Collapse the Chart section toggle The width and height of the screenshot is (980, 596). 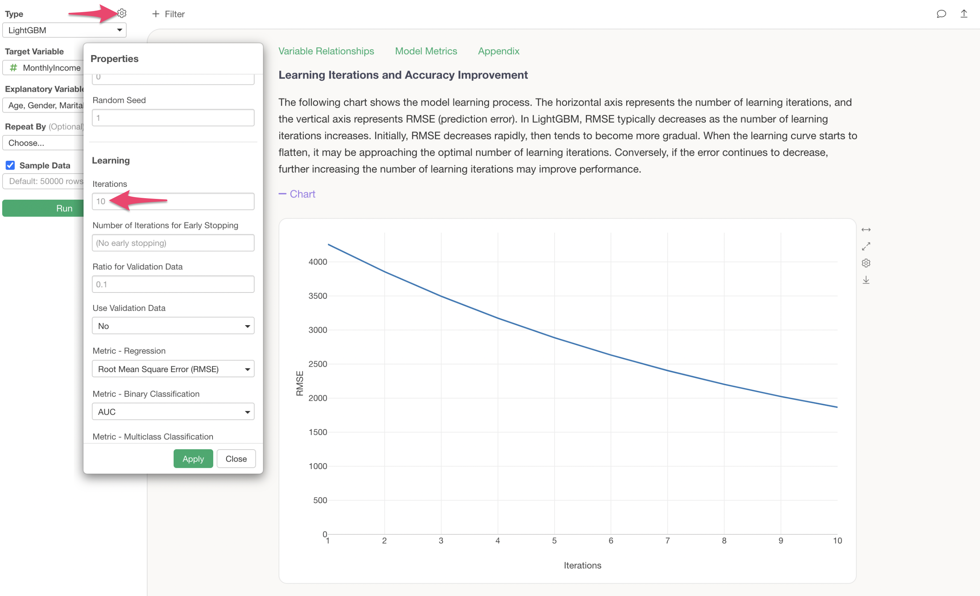tap(297, 194)
